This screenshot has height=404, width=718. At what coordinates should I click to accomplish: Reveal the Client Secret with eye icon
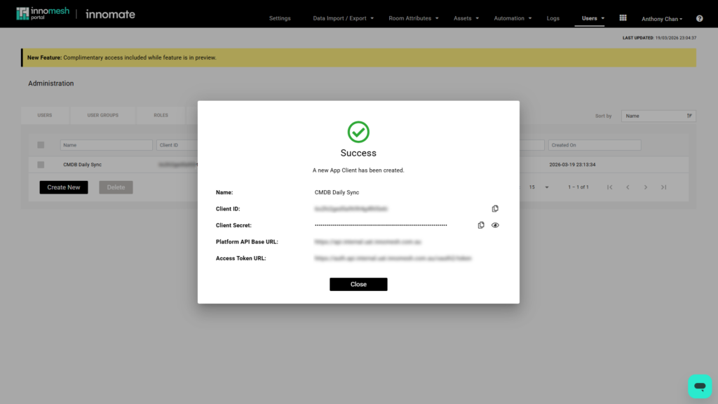(x=495, y=225)
